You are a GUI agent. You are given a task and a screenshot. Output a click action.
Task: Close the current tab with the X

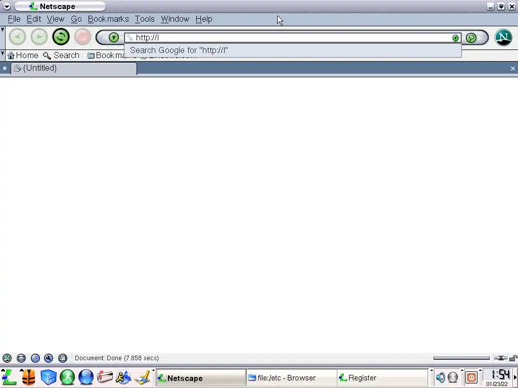coord(513,68)
